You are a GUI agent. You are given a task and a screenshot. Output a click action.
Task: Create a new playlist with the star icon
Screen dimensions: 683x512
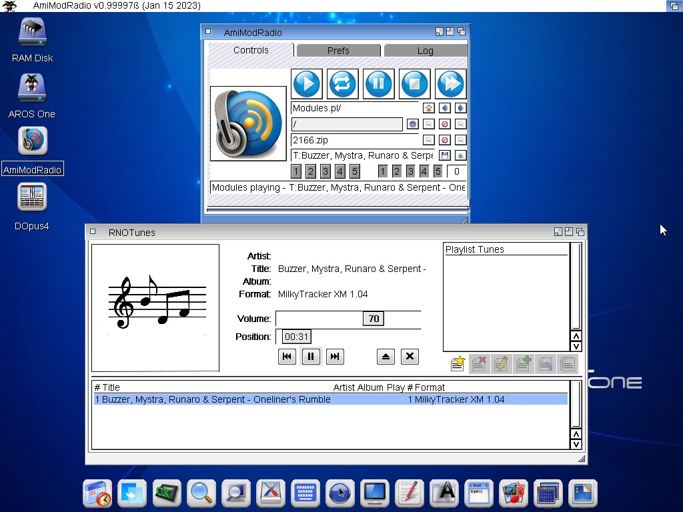point(458,363)
